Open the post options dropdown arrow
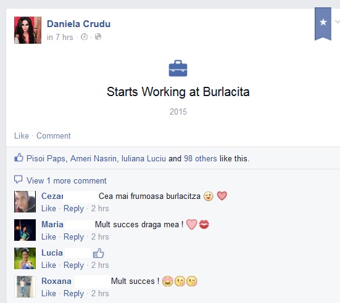The width and height of the screenshot is (340, 303). coord(338,22)
